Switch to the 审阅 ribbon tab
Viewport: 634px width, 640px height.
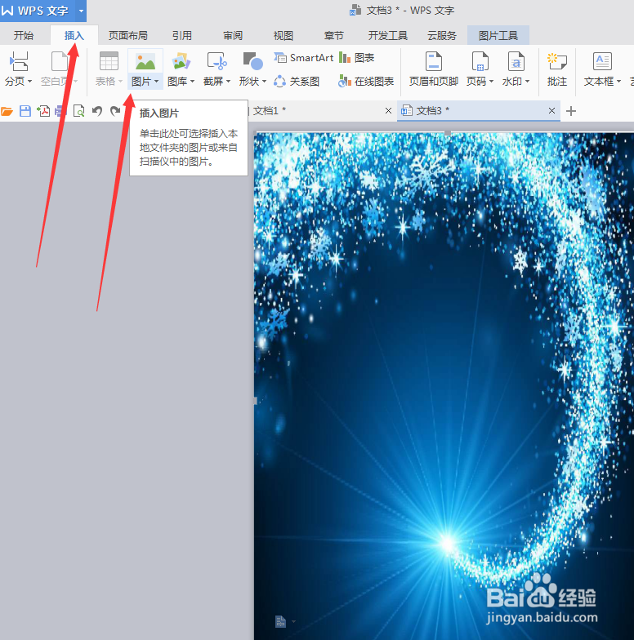click(x=233, y=36)
